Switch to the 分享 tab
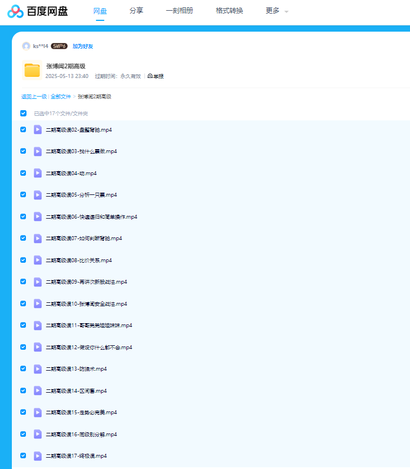 136,11
